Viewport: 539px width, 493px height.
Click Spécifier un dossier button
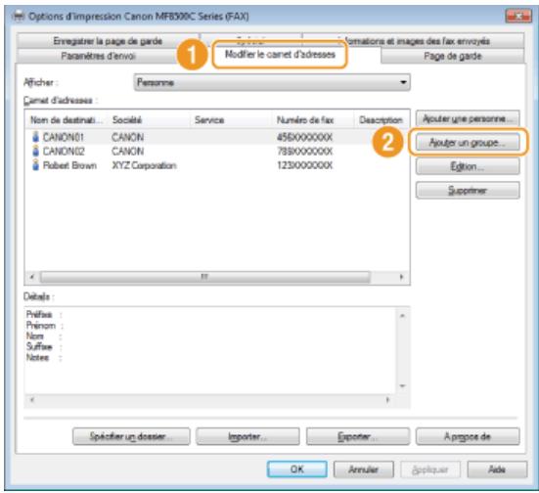(131, 436)
